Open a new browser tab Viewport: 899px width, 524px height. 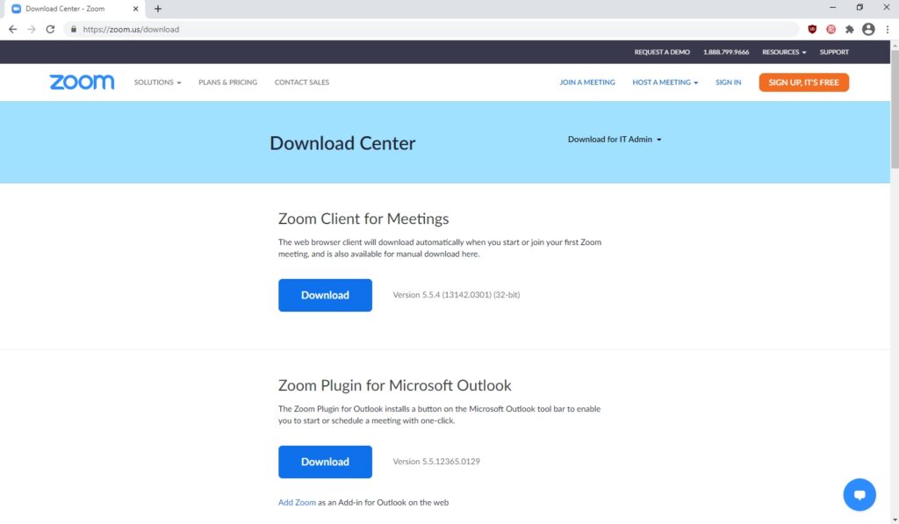(158, 9)
